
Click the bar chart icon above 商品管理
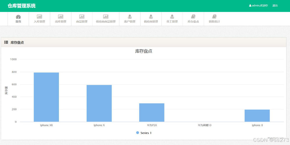[x=82, y=17]
